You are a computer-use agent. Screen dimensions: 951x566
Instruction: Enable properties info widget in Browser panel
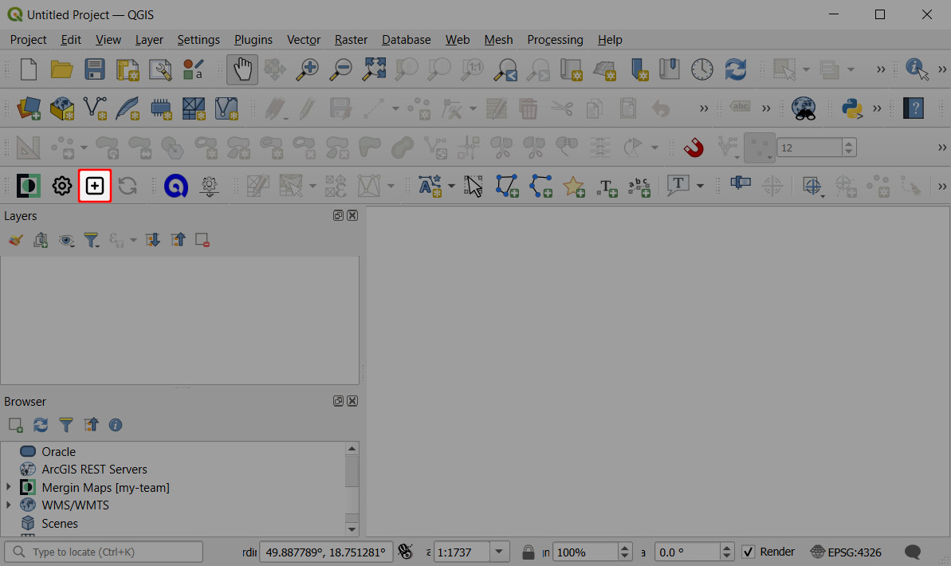(116, 425)
